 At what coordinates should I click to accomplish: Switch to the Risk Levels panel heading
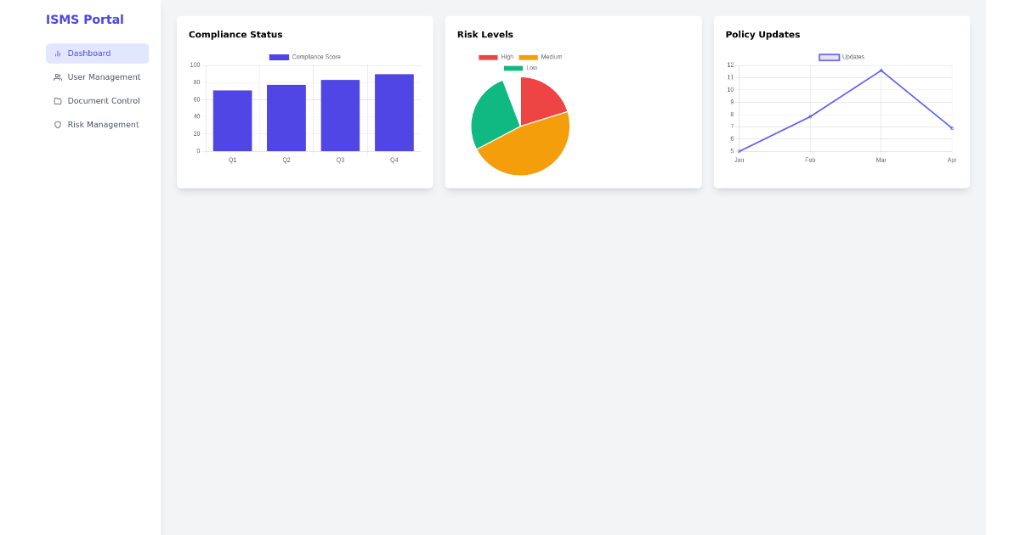[484, 34]
